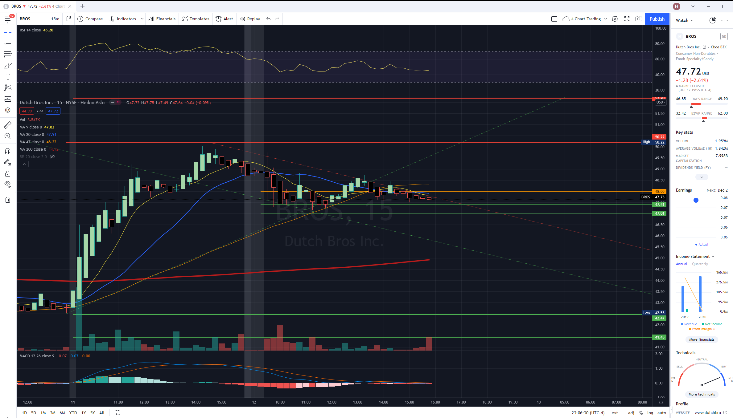The width and height of the screenshot is (733, 418).
Task: Lock all drawing tools
Action: pos(8,173)
